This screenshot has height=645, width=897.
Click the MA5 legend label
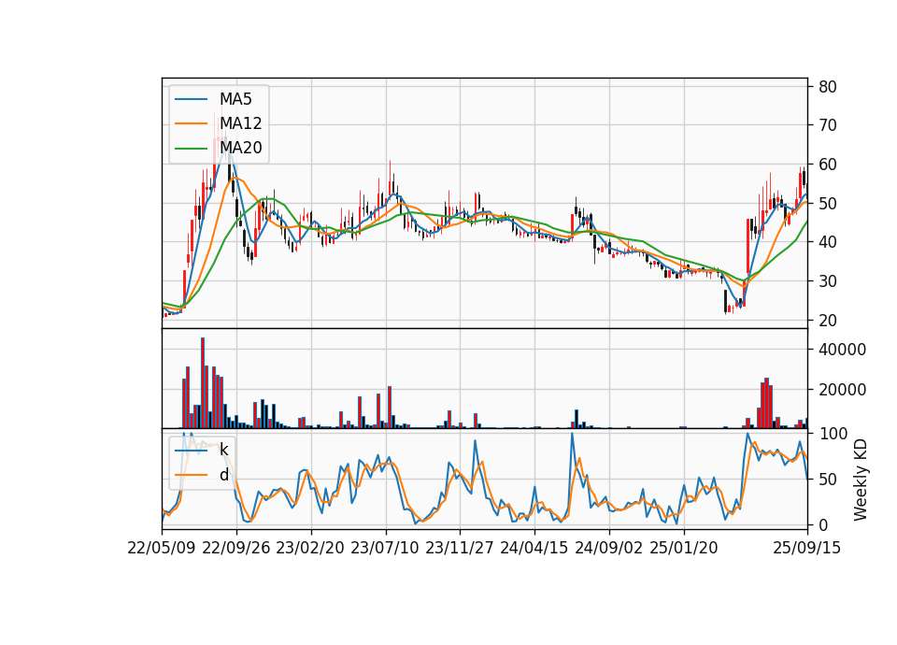coord(235,99)
